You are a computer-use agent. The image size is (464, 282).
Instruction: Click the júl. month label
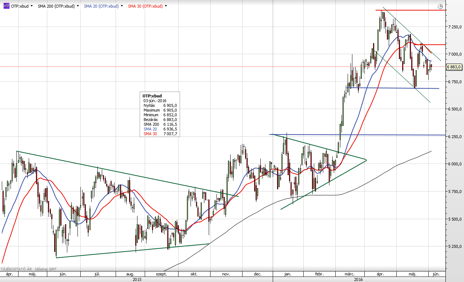coord(97,274)
